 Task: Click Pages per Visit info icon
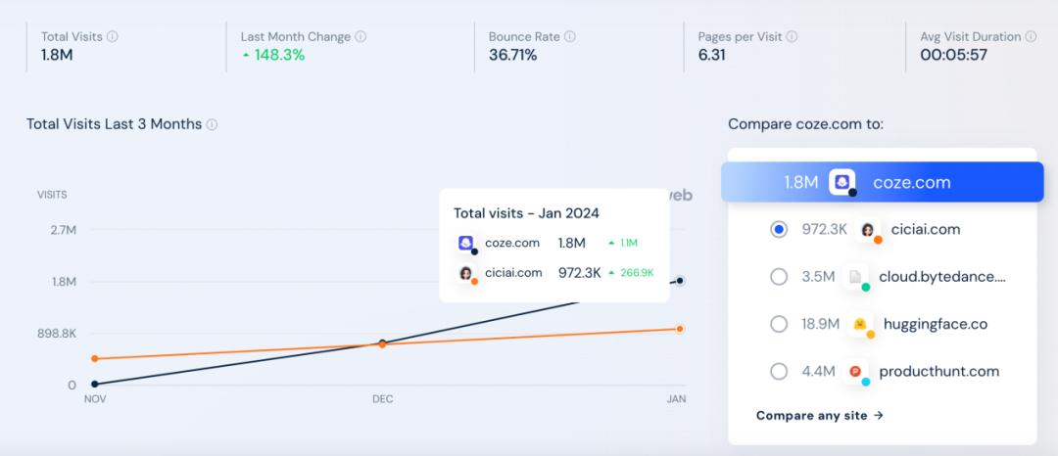coord(792,36)
